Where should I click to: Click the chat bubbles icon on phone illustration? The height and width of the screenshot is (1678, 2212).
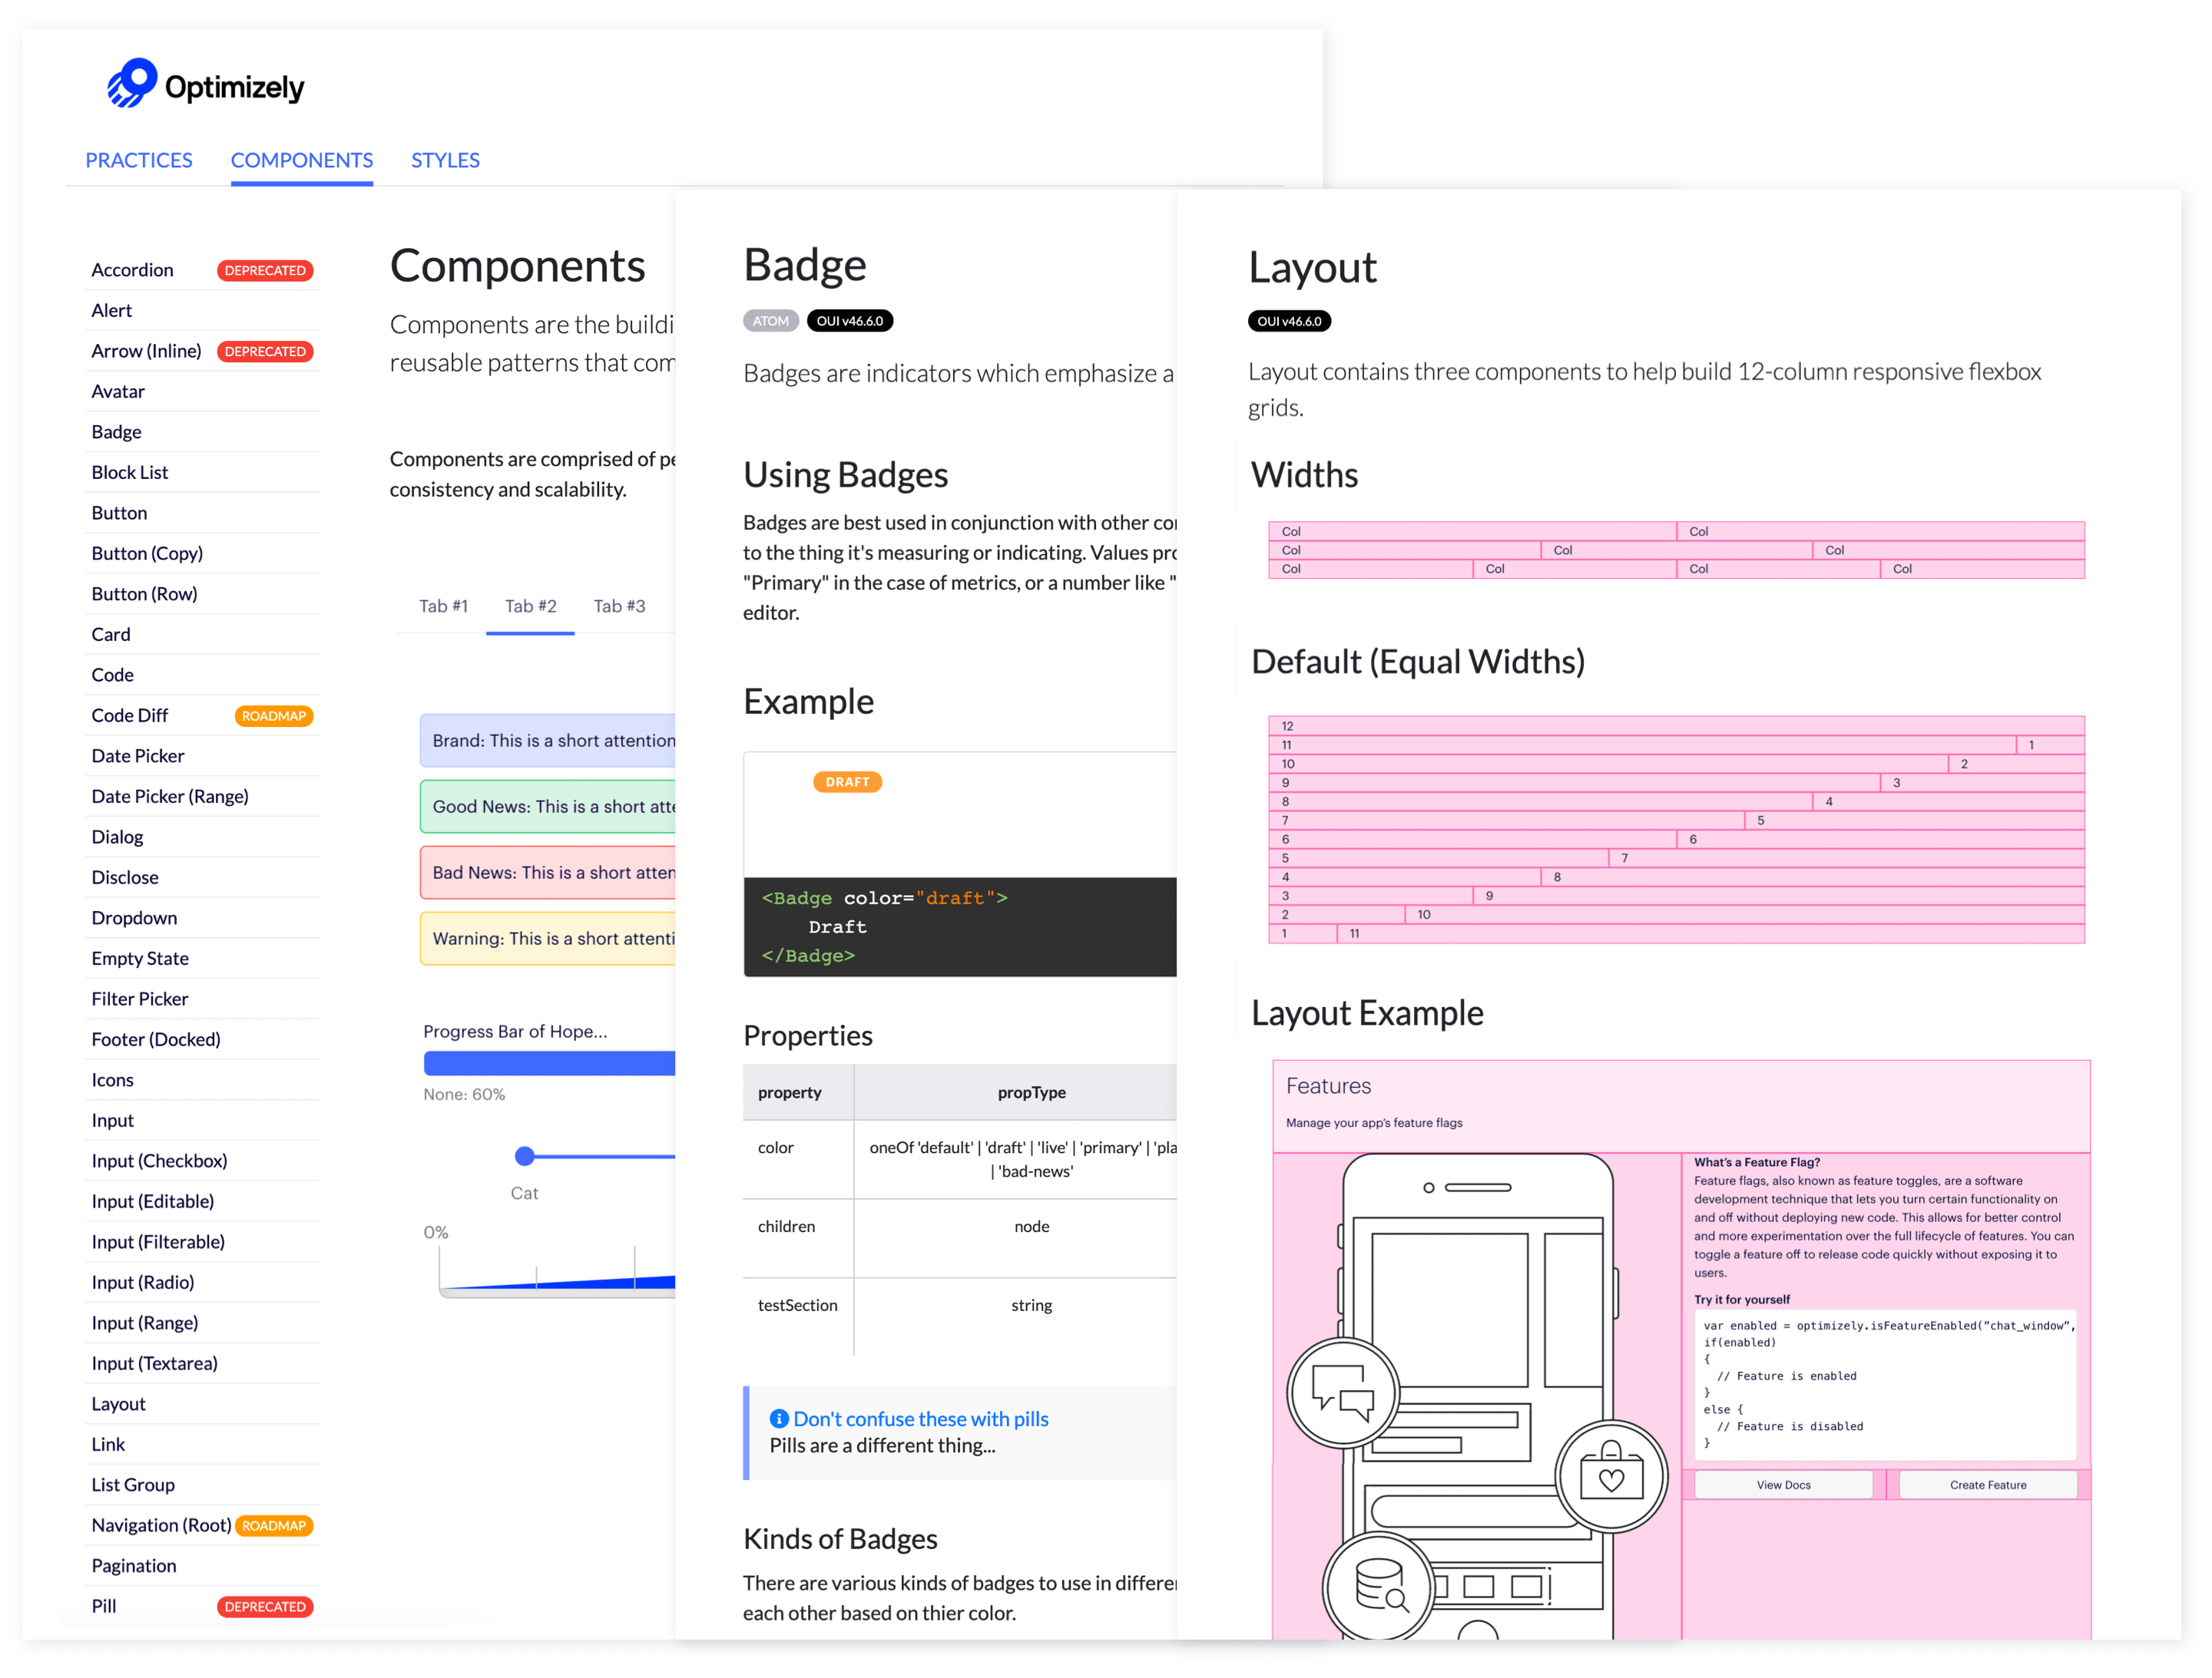click(1342, 1392)
